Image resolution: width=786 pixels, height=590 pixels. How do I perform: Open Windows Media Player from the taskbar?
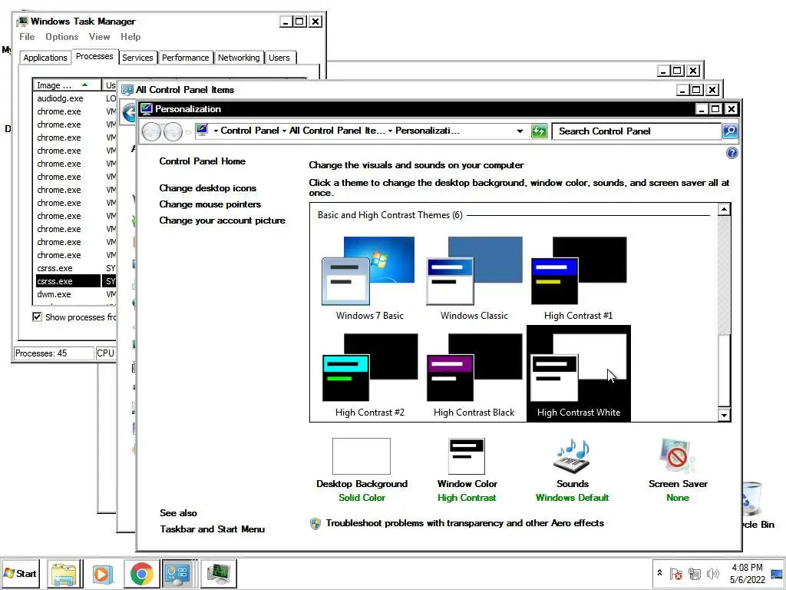(102, 573)
